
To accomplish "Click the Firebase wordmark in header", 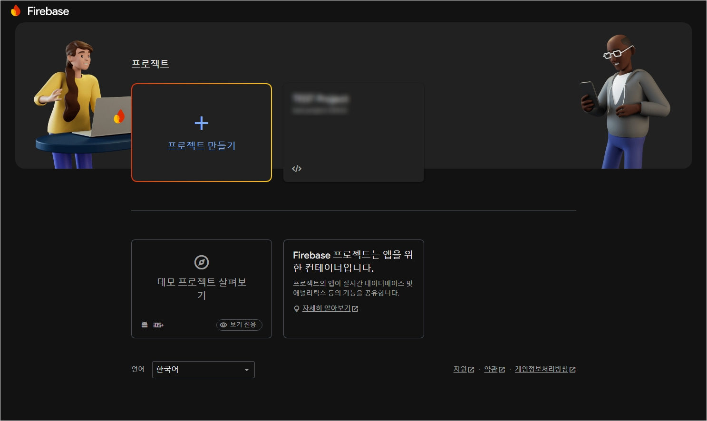I will (48, 11).
